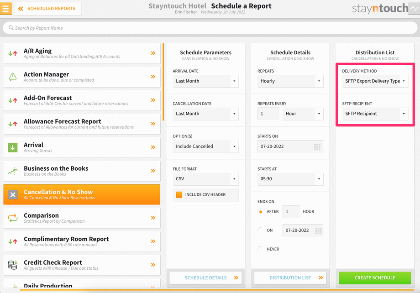Click the Starts On date field
The height and width of the screenshot is (293, 420).
pyautogui.click(x=290, y=146)
